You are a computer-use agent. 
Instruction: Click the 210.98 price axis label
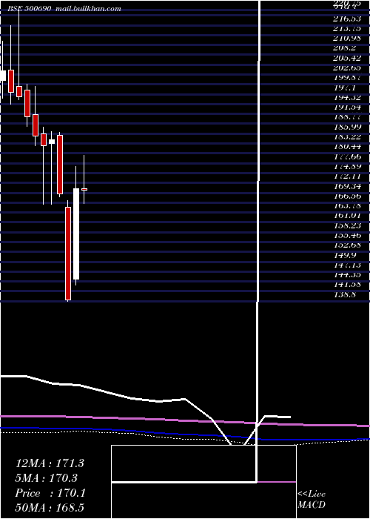coord(347,39)
